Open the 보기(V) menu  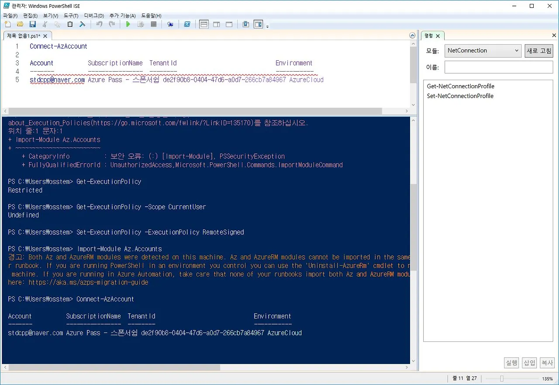pyautogui.click(x=51, y=16)
